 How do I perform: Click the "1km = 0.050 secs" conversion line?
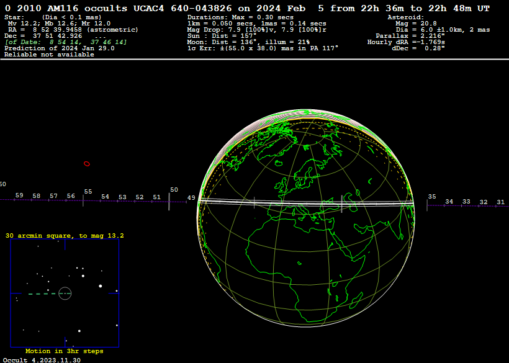coord(256,24)
